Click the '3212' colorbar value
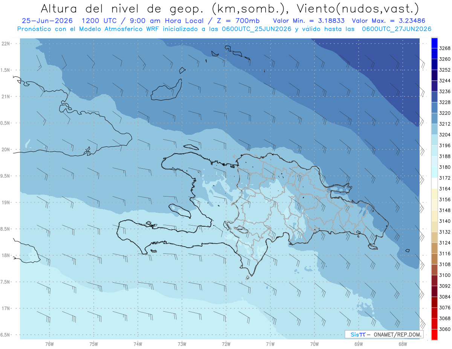This screenshot has height=349, width=452. point(445,124)
